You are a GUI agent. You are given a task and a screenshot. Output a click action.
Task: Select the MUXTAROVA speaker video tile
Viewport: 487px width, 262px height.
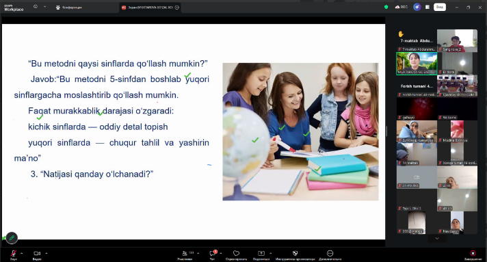pyautogui.click(x=417, y=64)
